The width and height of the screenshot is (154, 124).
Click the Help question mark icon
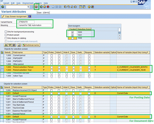[x=89, y=7]
